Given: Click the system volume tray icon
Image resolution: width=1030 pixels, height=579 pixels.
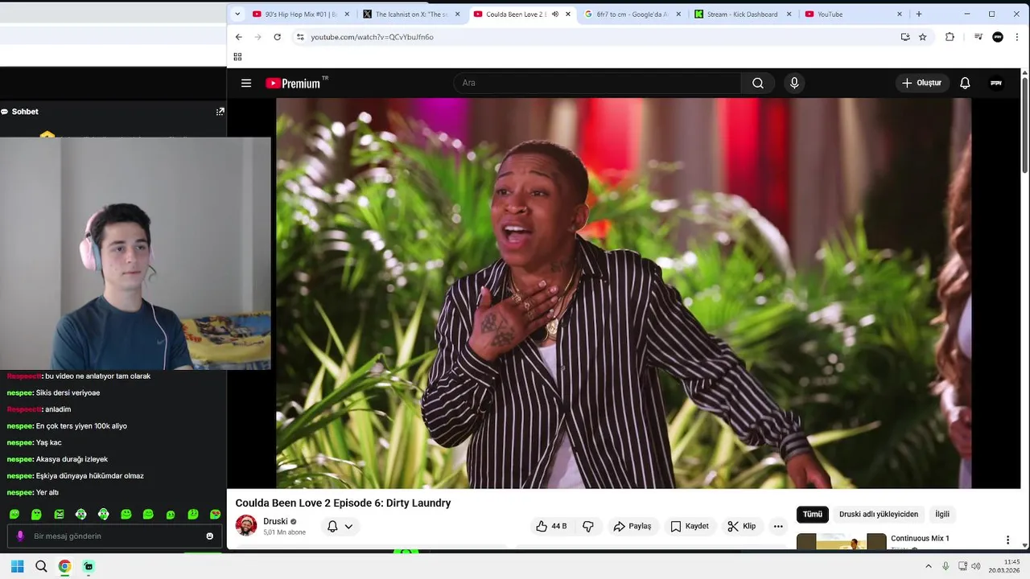Looking at the screenshot, I should click(x=976, y=567).
